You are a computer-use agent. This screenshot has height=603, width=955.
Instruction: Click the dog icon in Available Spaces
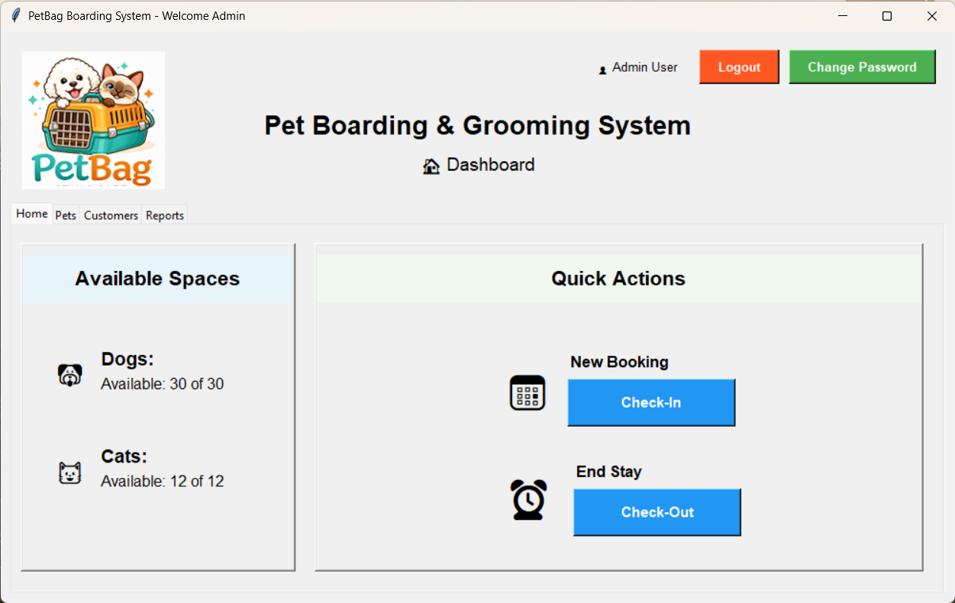coord(69,374)
